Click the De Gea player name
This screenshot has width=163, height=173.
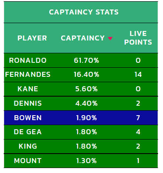tap(28, 132)
